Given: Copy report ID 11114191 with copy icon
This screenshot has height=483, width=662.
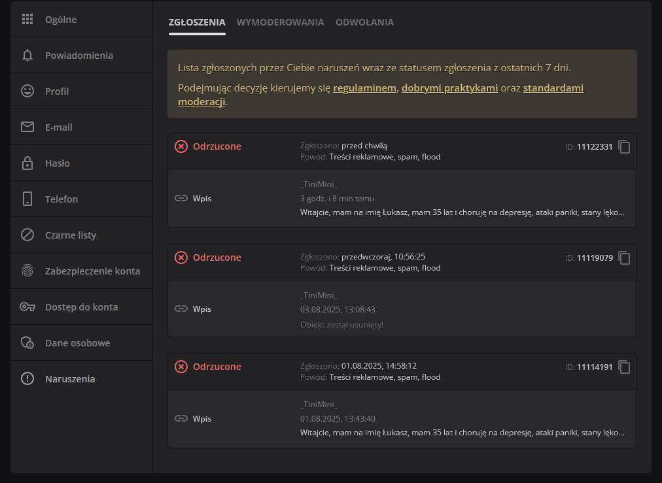Looking at the screenshot, I should point(624,367).
